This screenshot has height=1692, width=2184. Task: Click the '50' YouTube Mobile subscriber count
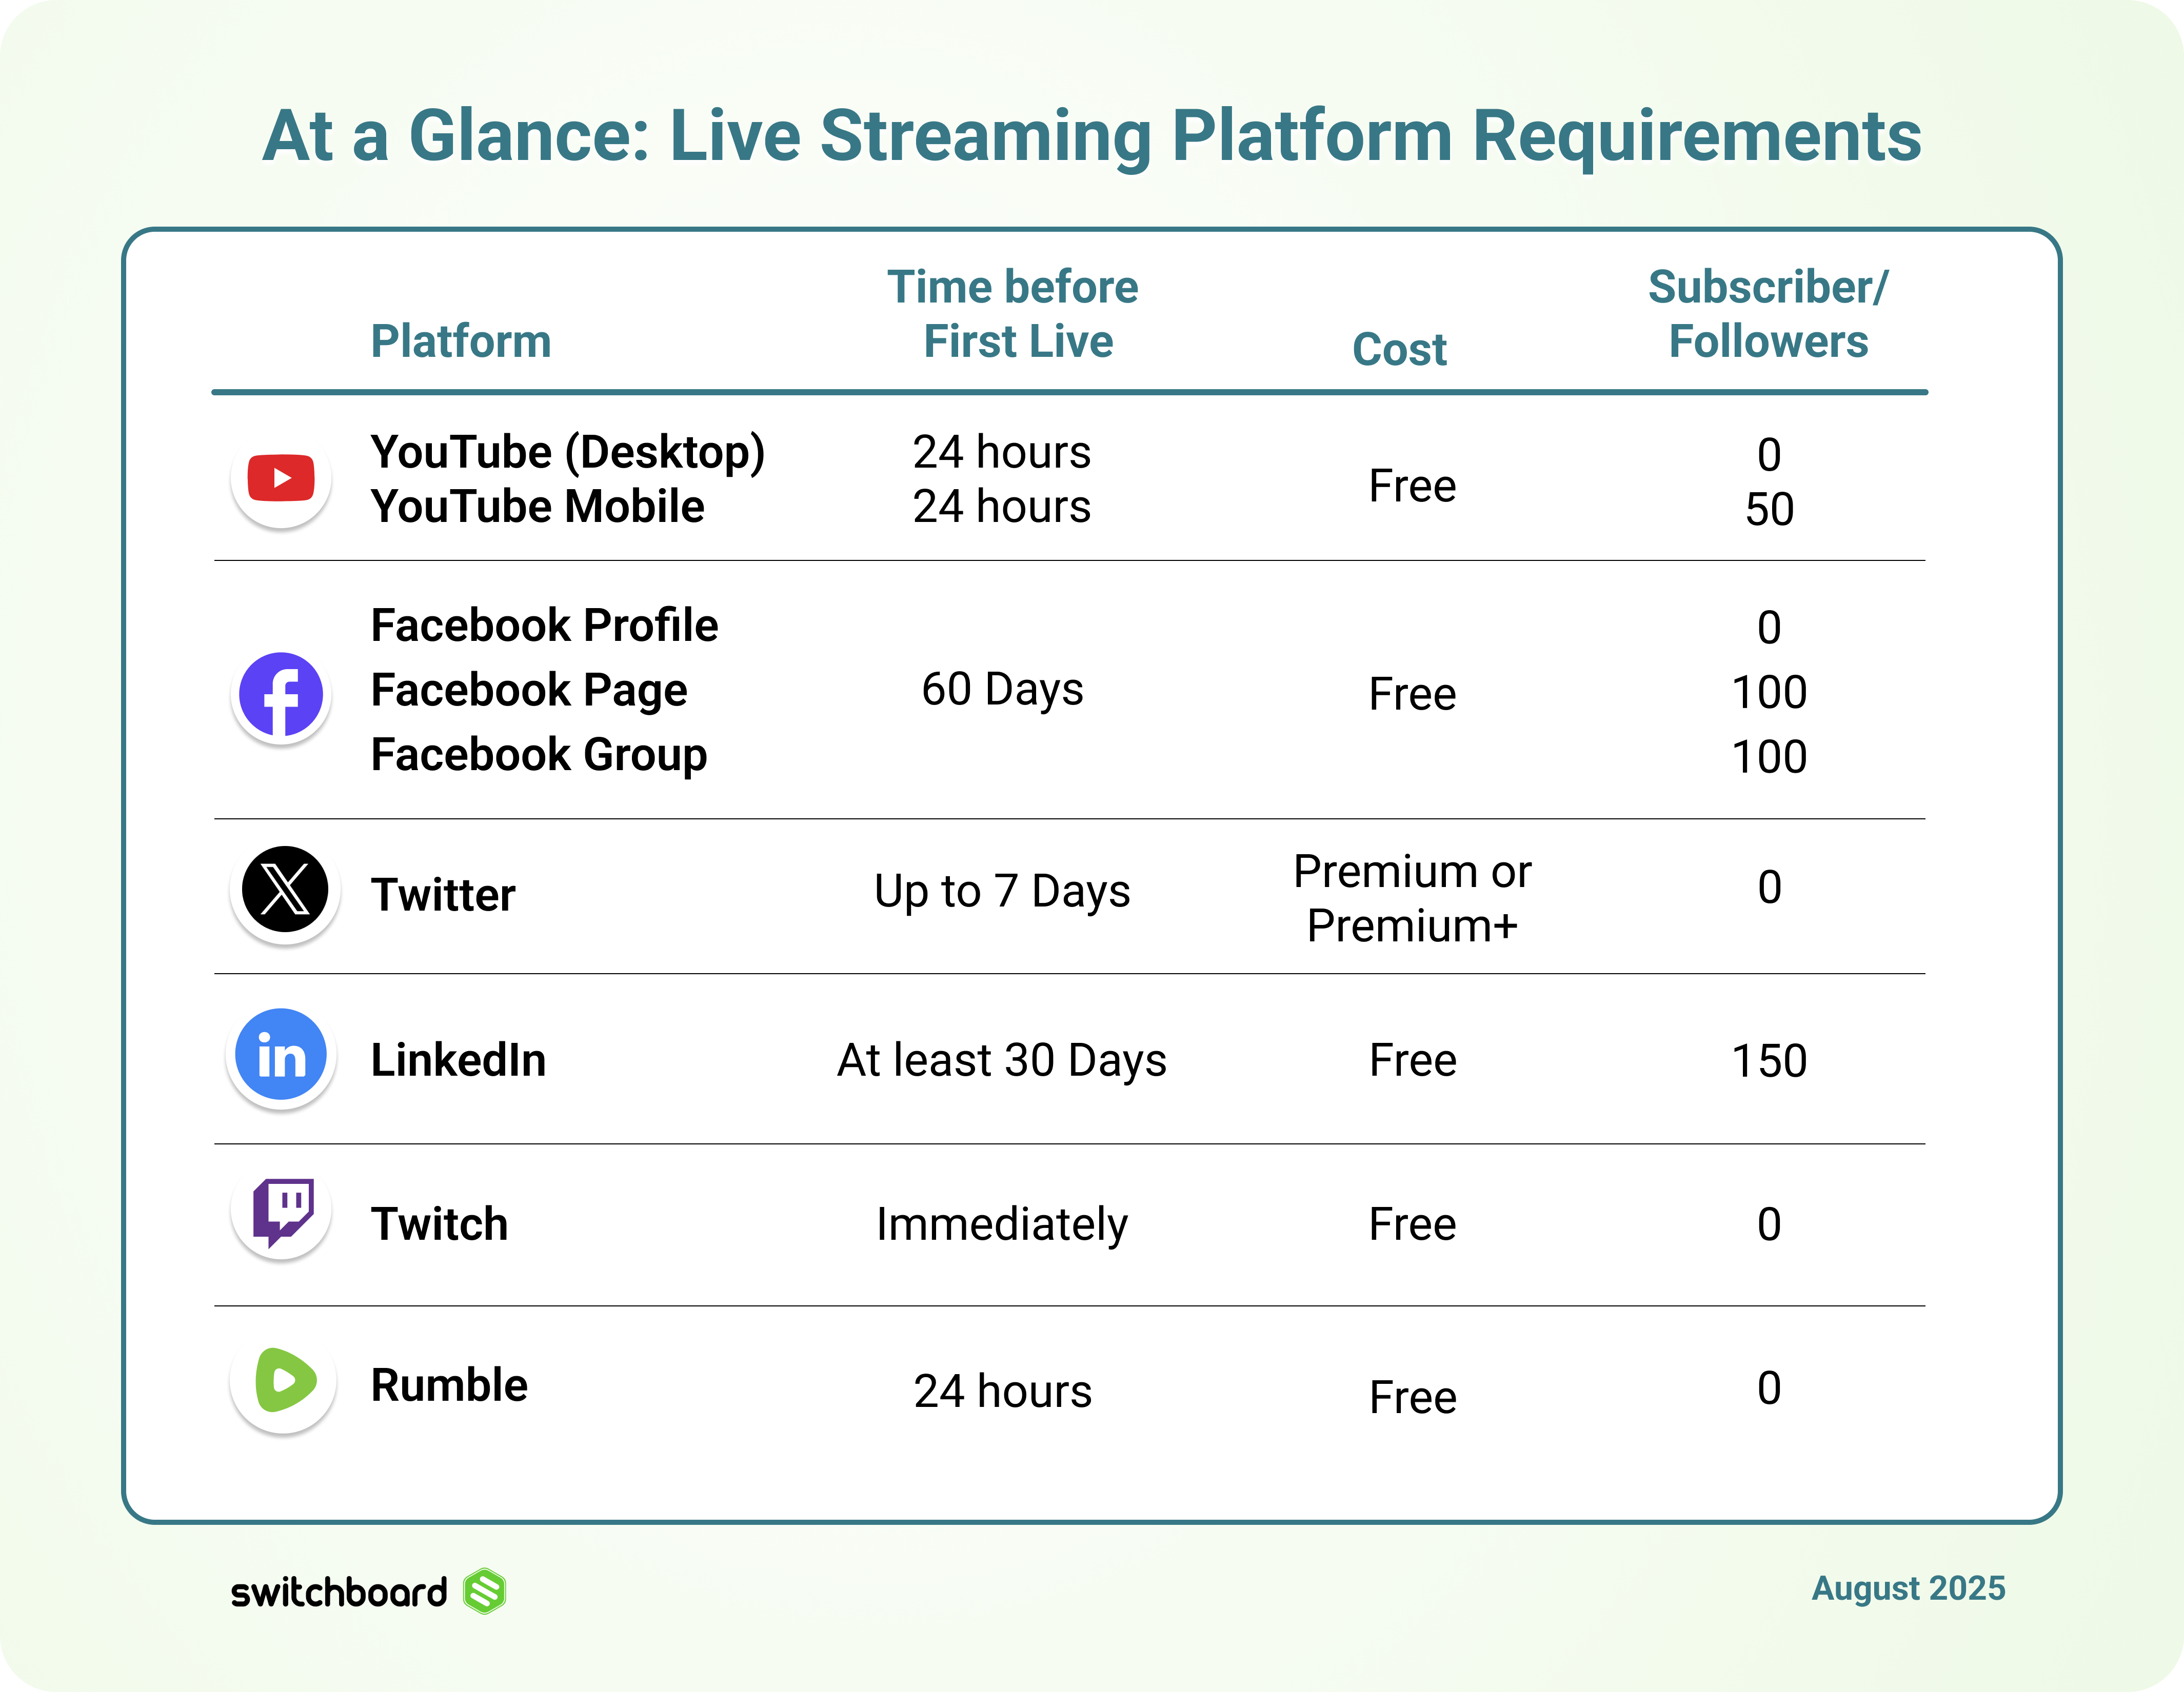pyautogui.click(x=1769, y=510)
